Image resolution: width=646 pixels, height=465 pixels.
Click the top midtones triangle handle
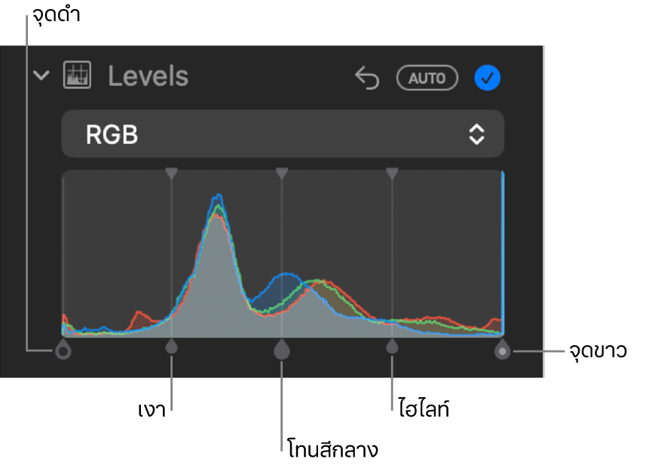(x=282, y=173)
